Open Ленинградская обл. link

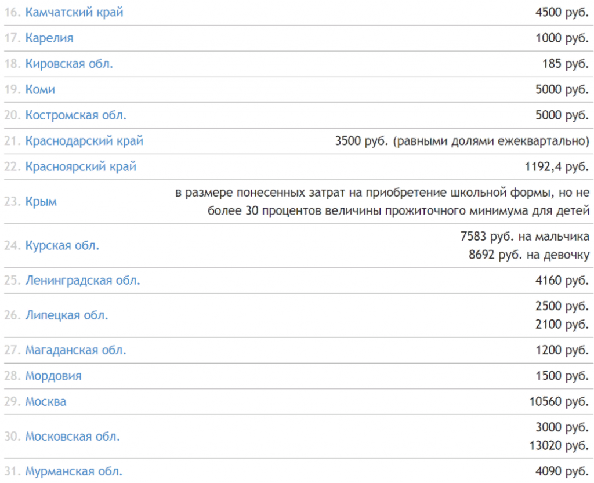pos(82,281)
